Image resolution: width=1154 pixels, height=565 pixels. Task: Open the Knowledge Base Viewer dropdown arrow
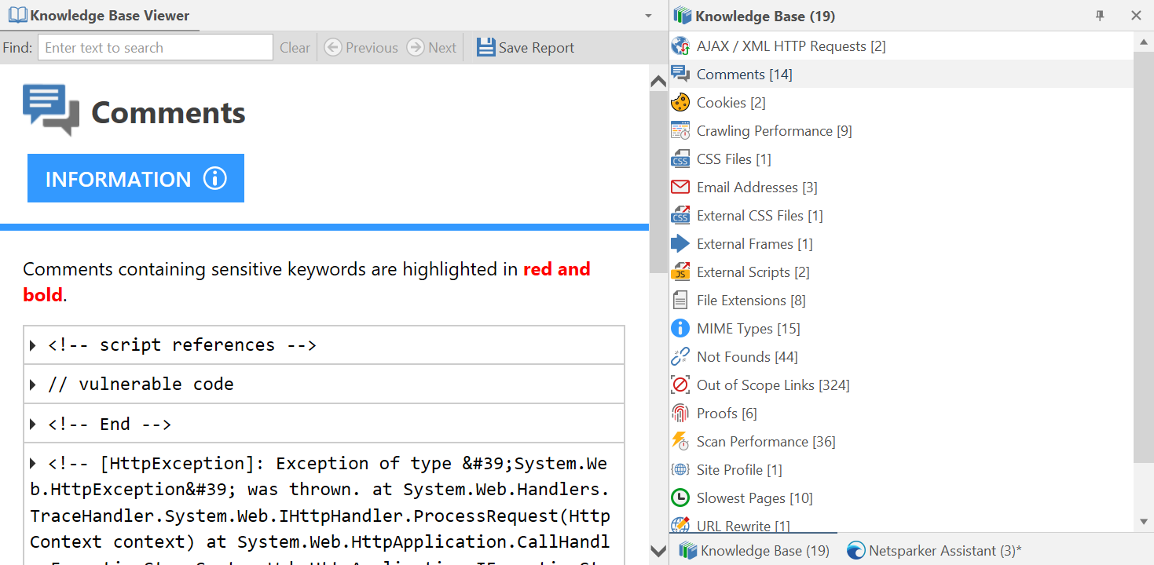click(647, 15)
